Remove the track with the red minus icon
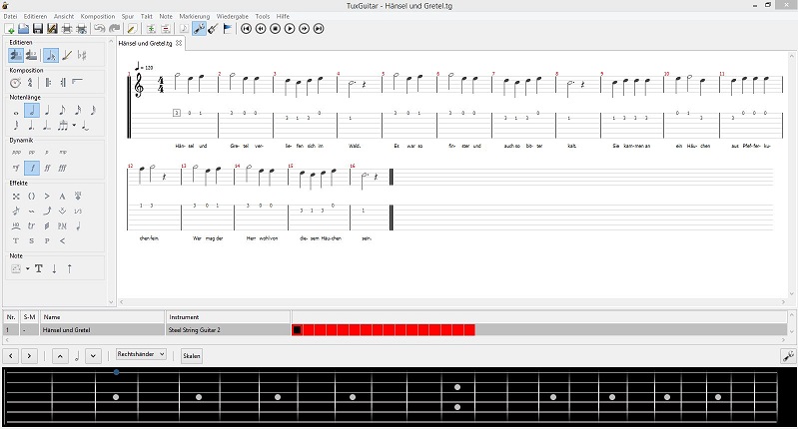 coord(166,29)
